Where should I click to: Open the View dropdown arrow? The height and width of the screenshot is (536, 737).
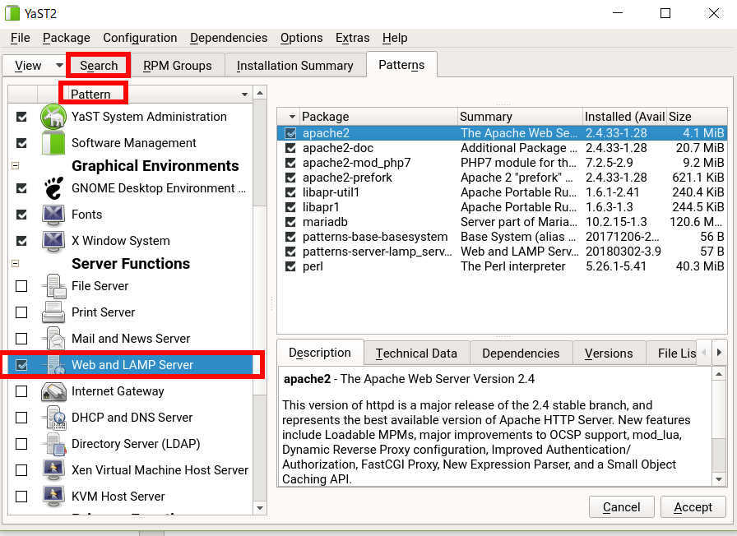point(59,65)
